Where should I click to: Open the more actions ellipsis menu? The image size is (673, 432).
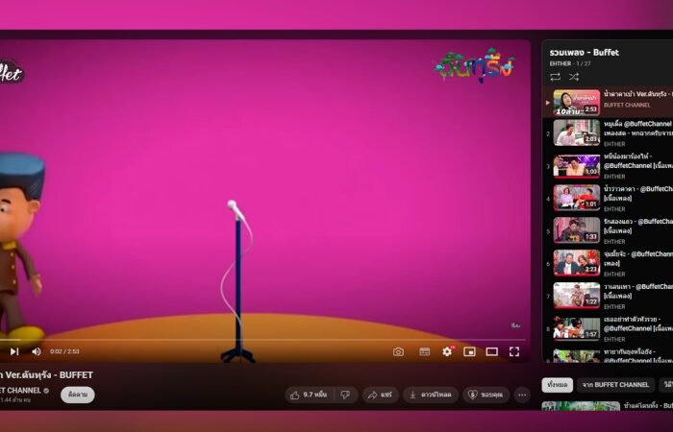(522, 395)
